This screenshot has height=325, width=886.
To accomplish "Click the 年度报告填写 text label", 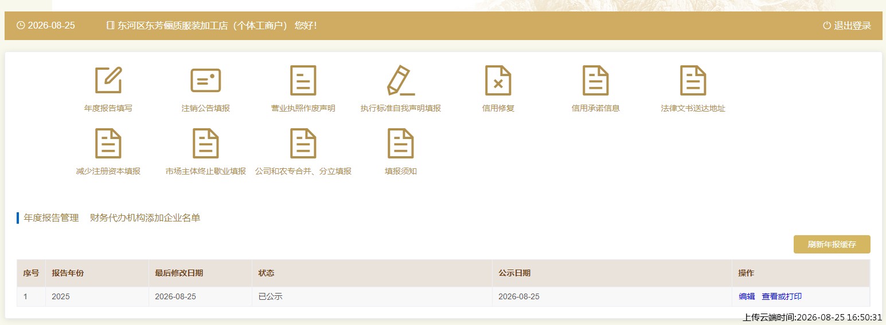I will pyautogui.click(x=108, y=108).
